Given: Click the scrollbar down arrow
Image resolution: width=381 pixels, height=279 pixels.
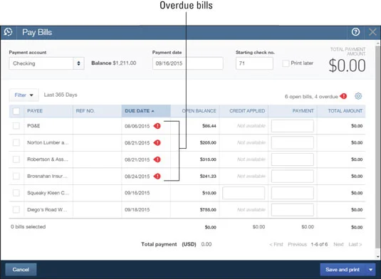Looking at the screenshot, I should [x=378, y=257].
